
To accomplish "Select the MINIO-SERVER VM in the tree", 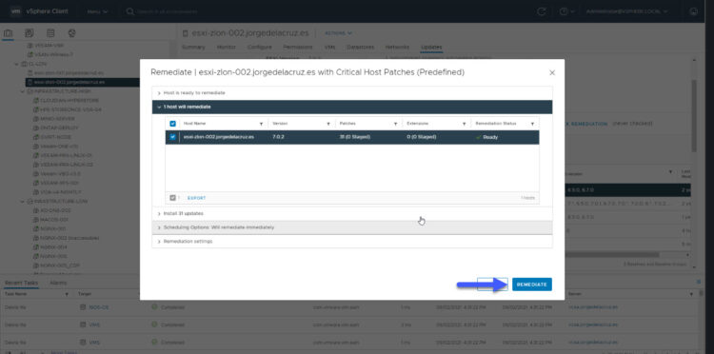I will click(x=57, y=118).
